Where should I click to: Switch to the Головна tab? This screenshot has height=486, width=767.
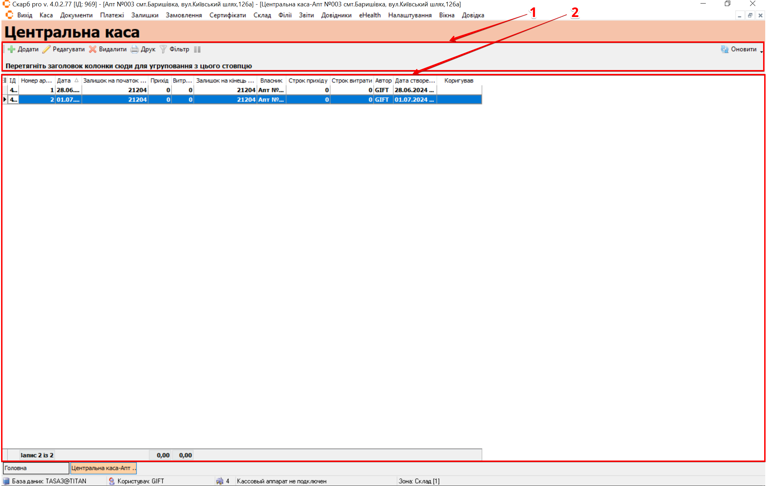(35, 468)
